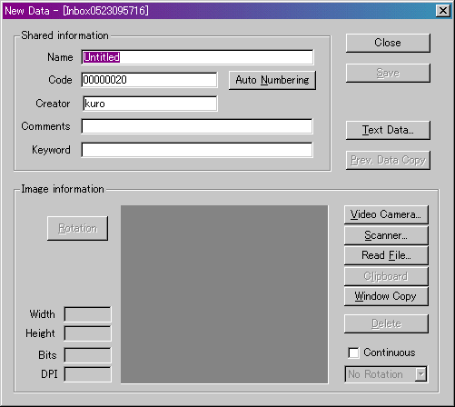
Task: Click the Rotation button
Action: [77, 228]
